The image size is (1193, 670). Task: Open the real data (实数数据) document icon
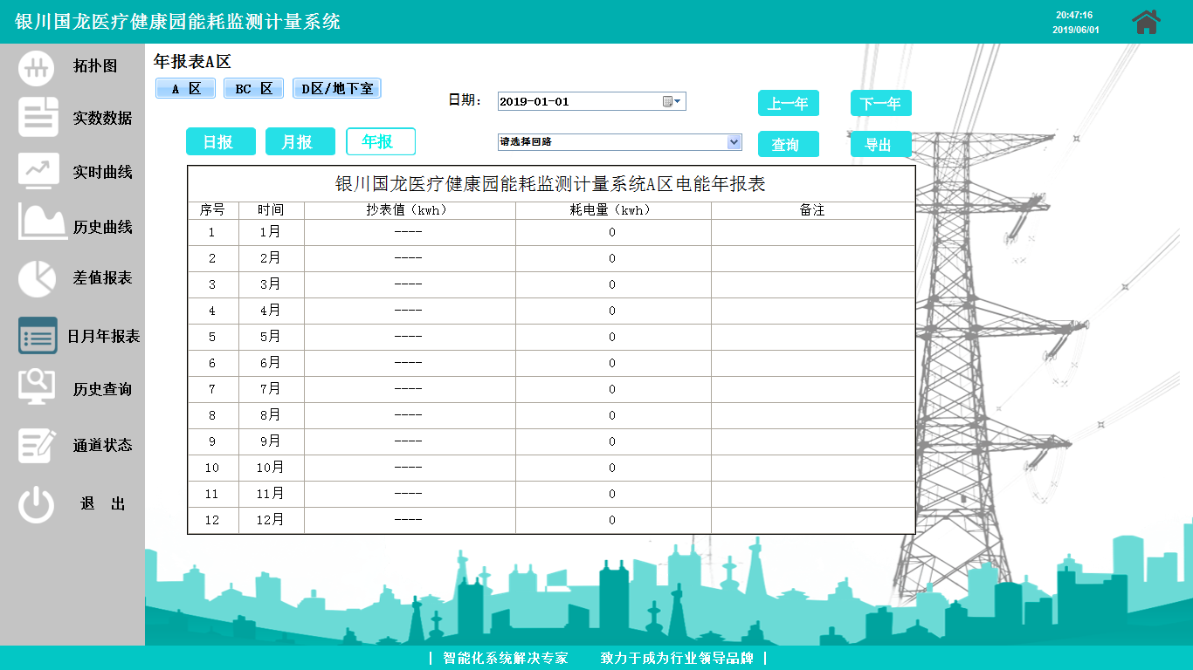point(38,118)
